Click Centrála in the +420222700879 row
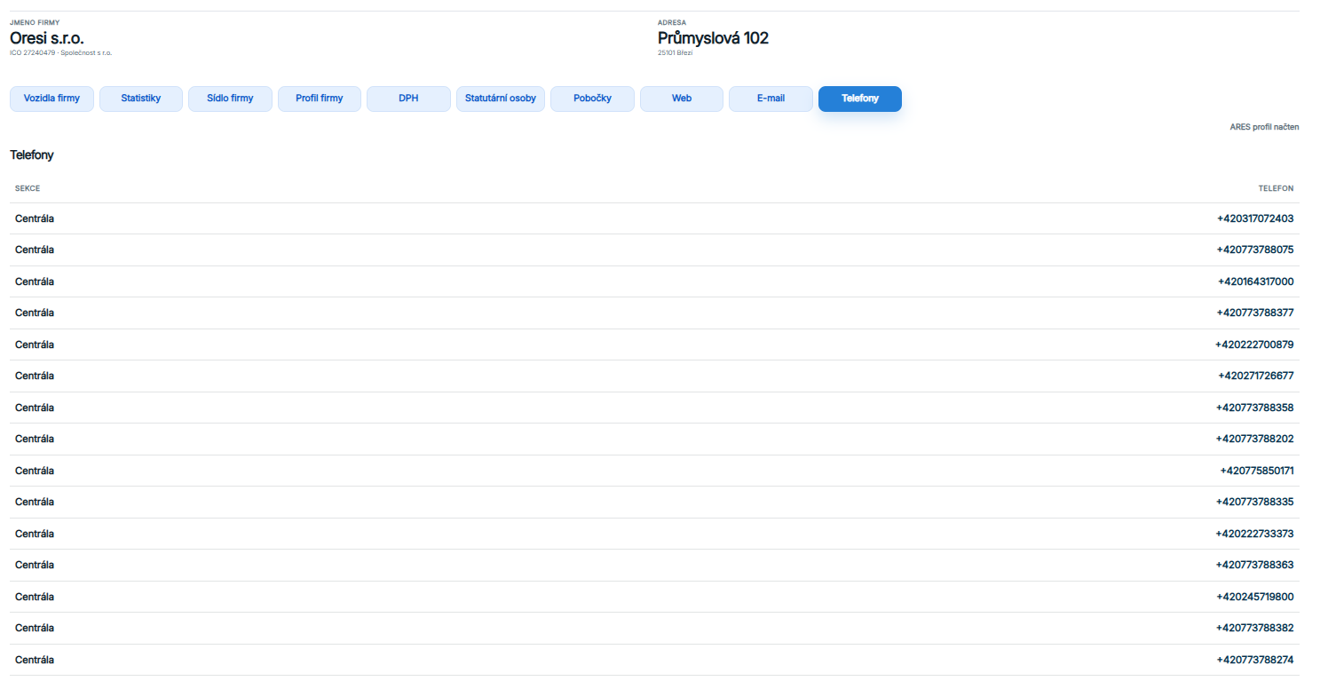The image size is (1320, 689). 35,344
